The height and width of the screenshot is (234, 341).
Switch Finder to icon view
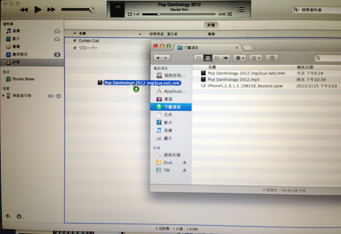pyautogui.click(x=199, y=58)
